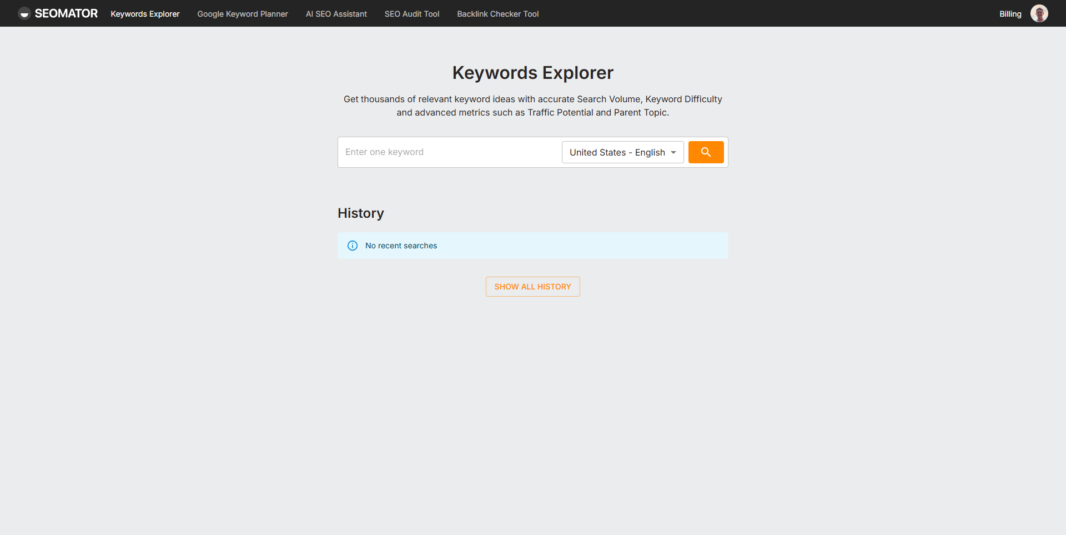Open the Keywords Explorer nav tab
The image size is (1066, 535).
coord(145,14)
